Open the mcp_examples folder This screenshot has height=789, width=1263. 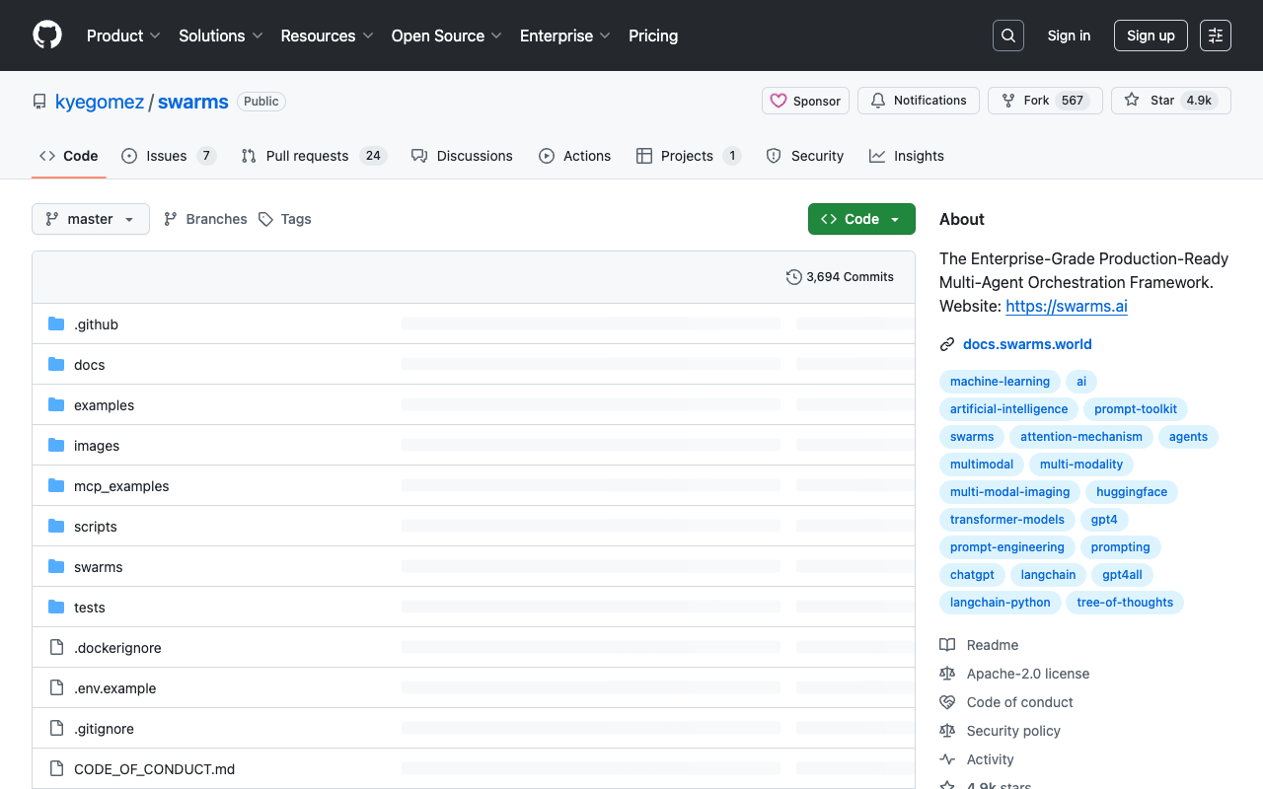click(121, 486)
